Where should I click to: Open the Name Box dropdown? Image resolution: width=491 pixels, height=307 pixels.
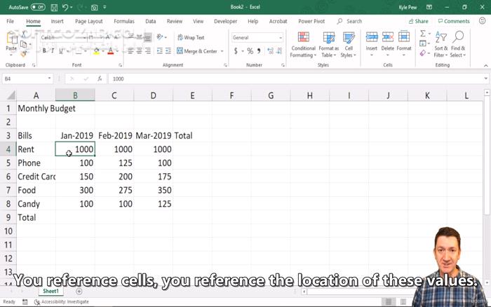[49, 79]
